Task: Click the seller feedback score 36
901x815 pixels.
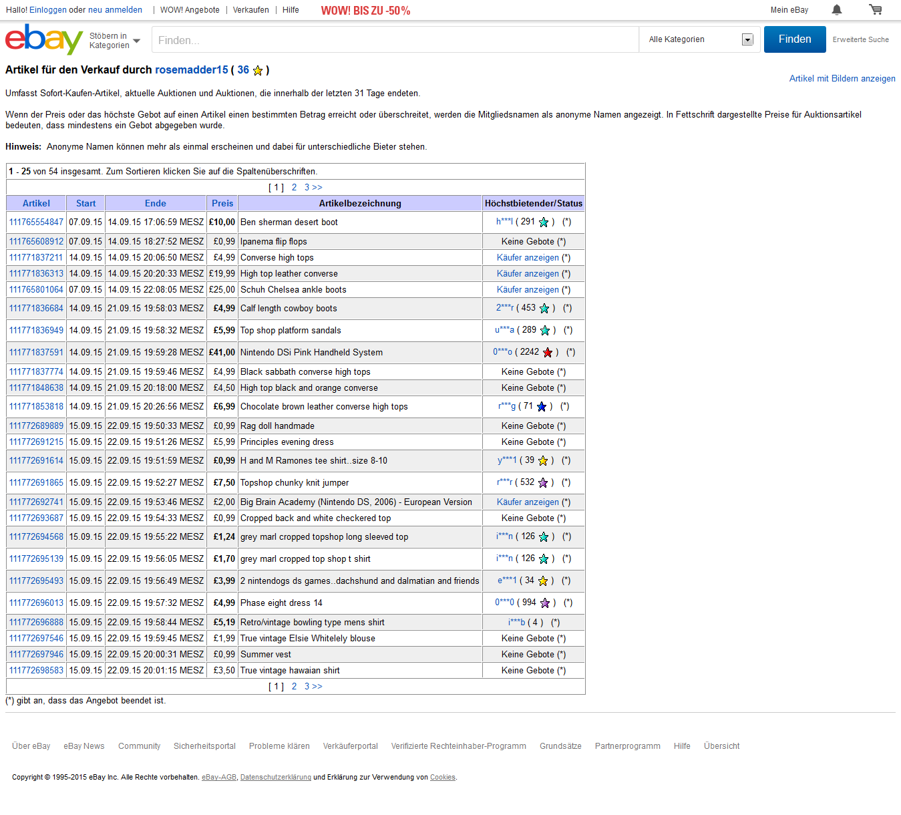Action: (x=243, y=70)
